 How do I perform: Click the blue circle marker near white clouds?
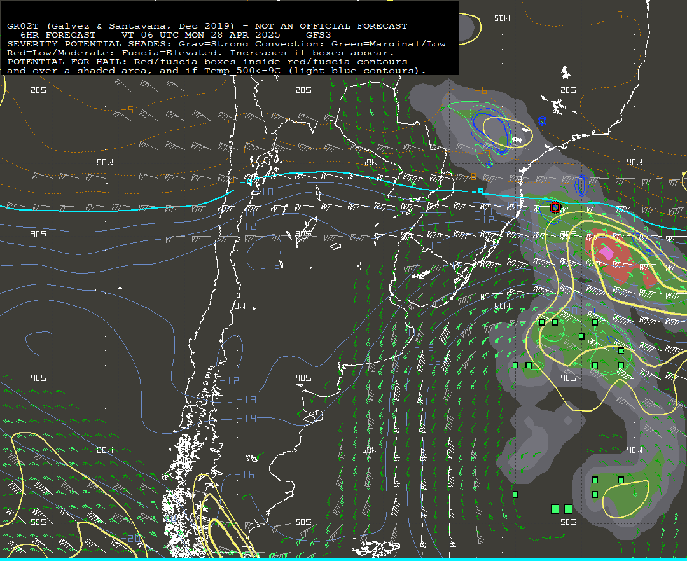542,121
